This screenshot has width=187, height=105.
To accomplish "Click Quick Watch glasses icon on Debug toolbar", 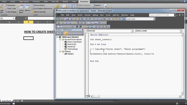I will click(x=99, y=23).
